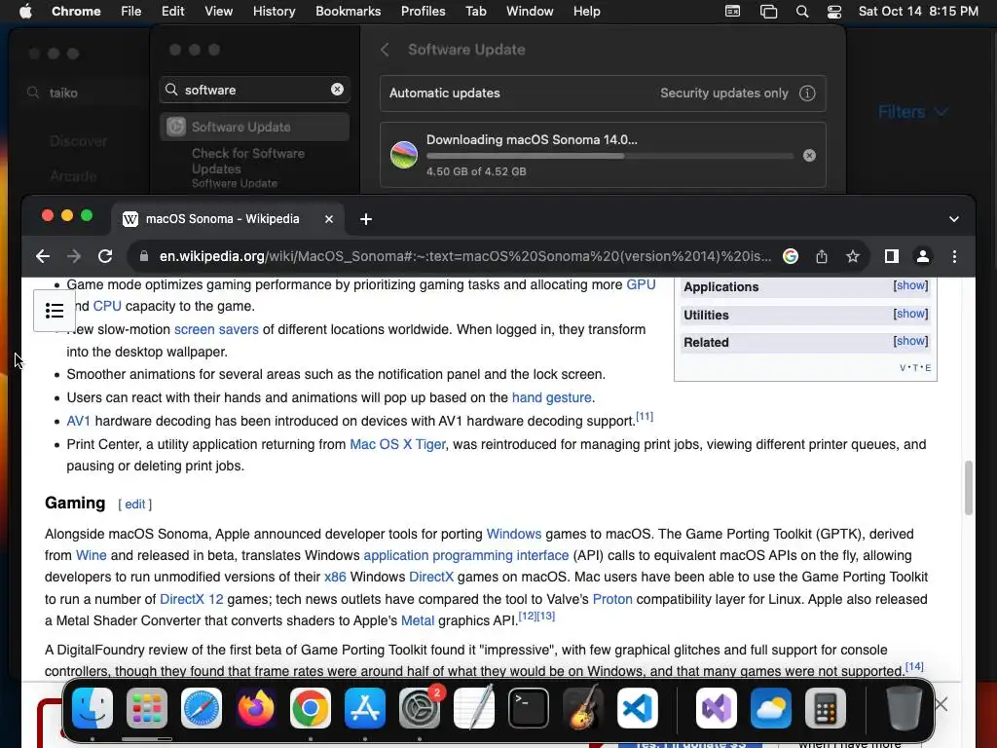
Task: Click the macOS download progress bar
Action: [610, 156]
